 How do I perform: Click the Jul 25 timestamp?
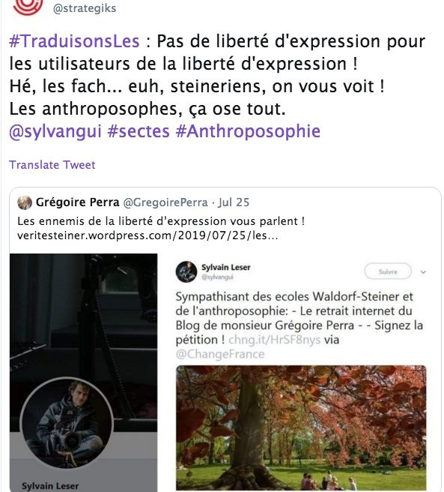(234, 202)
